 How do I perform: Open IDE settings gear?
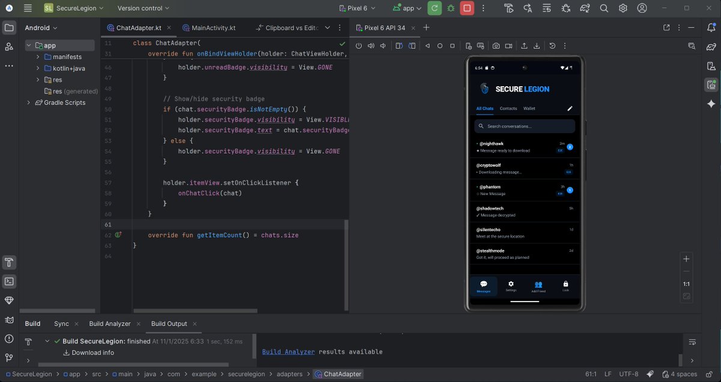click(x=623, y=8)
